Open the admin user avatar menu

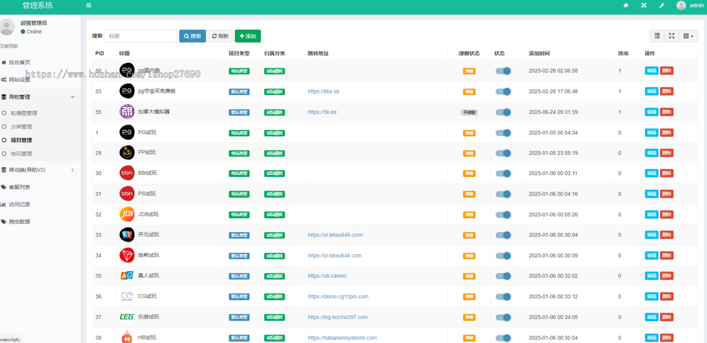click(x=681, y=5)
